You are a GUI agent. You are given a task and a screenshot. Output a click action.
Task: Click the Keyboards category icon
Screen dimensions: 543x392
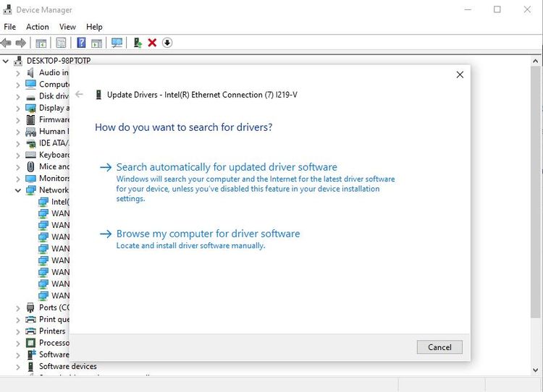tap(30, 155)
